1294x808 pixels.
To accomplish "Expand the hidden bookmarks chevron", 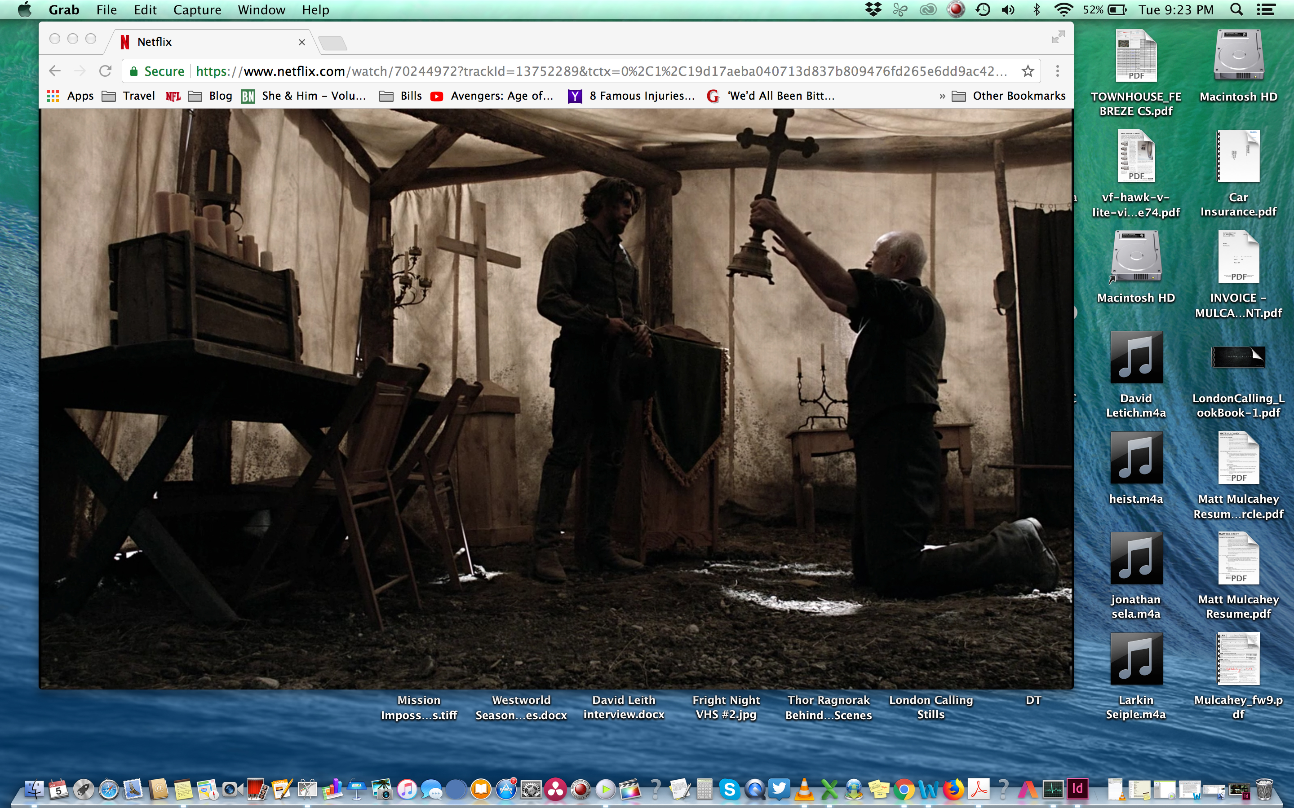I will [x=942, y=96].
